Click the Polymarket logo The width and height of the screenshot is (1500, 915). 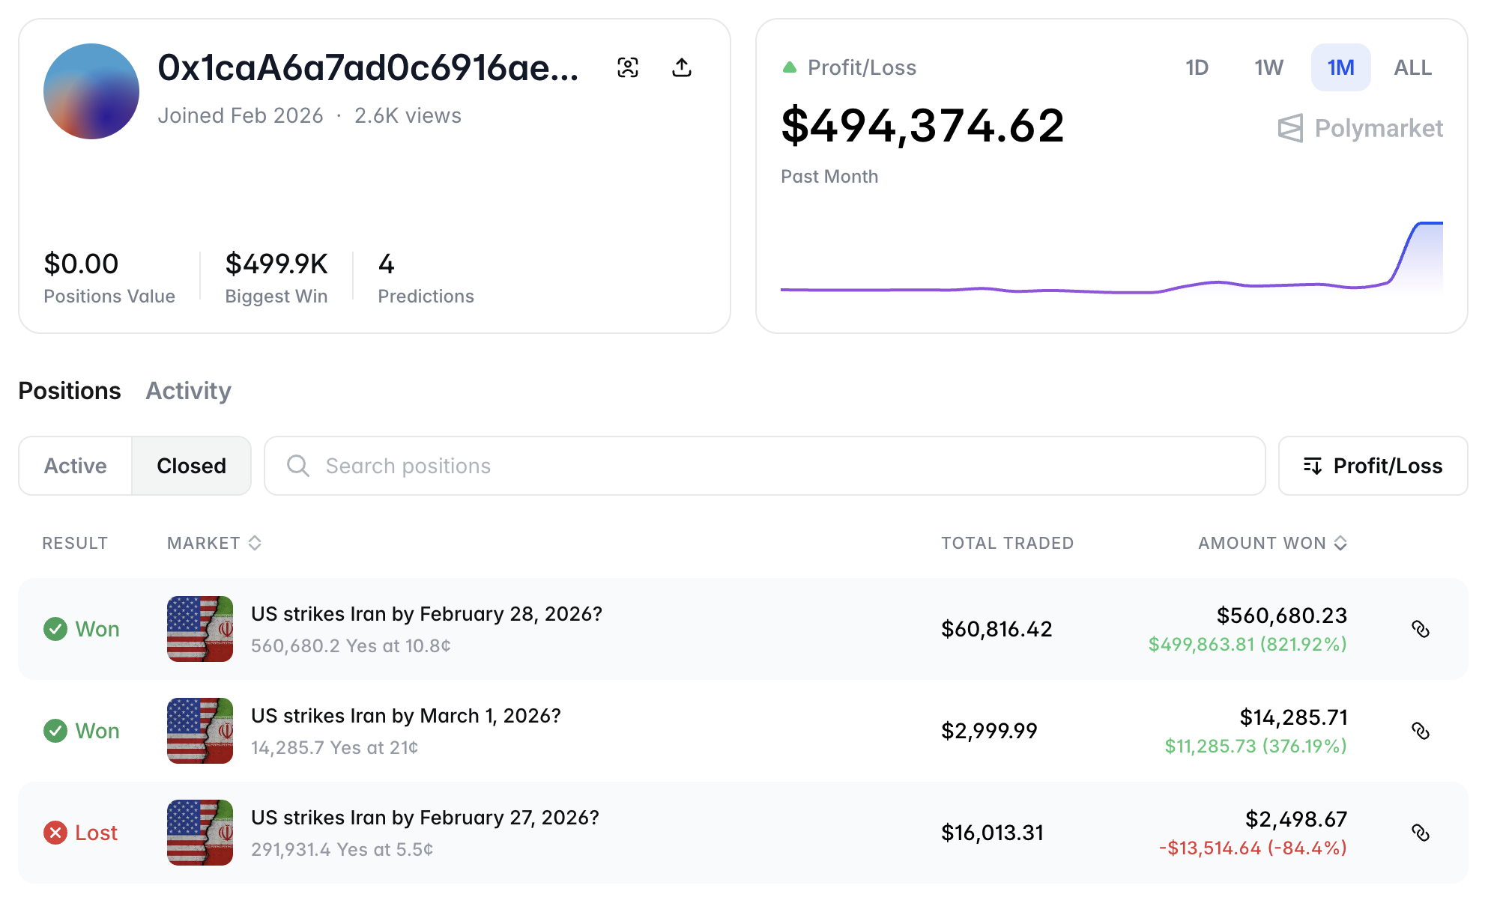click(1361, 128)
